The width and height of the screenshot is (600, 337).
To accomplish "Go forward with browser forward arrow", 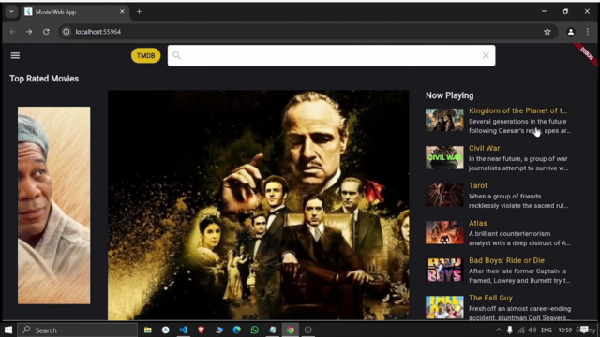I will click(x=29, y=32).
